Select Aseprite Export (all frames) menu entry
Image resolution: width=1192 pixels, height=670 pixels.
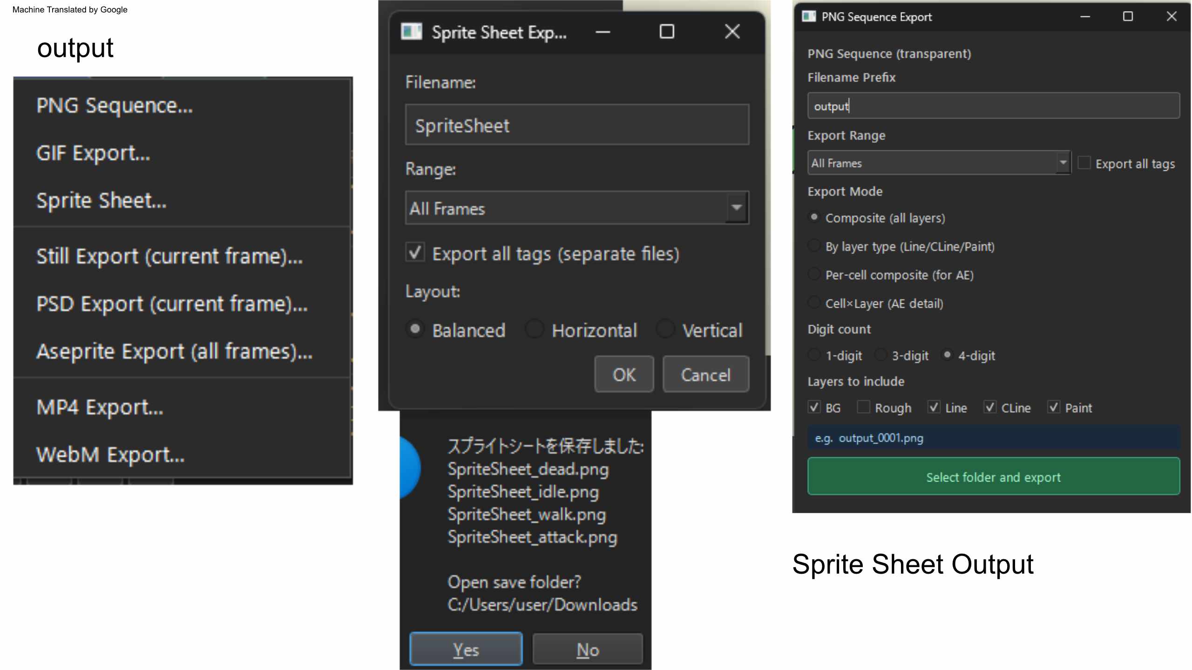point(174,351)
